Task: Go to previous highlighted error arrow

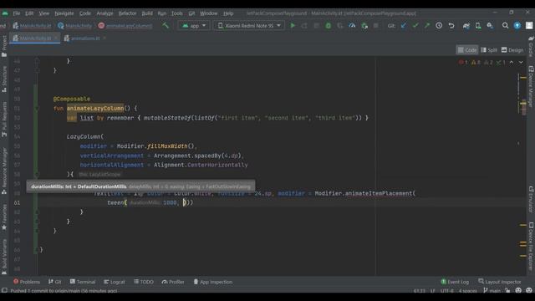Action: [x=511, y=62]
